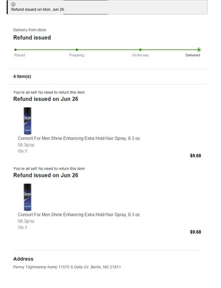Click the 4 item(s) header

click(22, 77)
